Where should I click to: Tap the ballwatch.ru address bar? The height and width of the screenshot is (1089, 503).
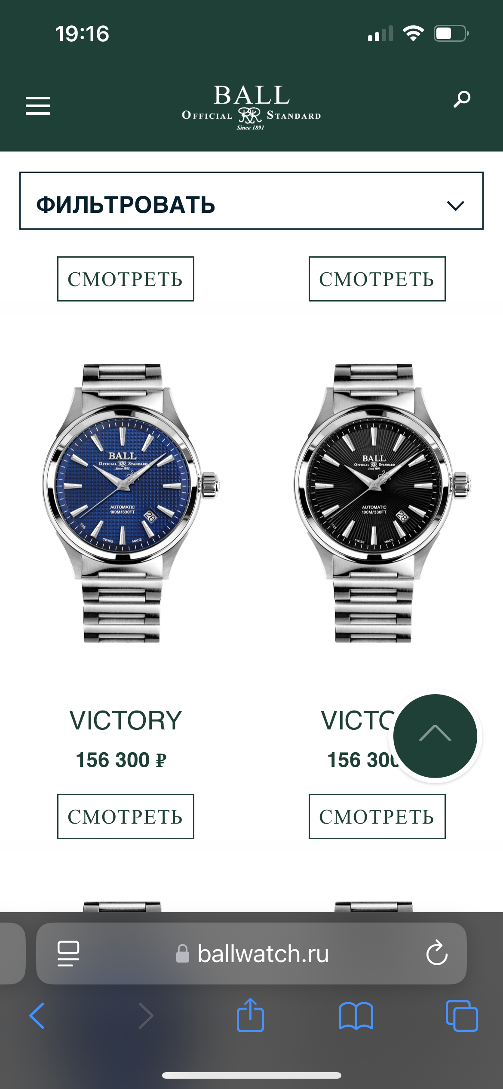pyautogui.click(x=252, y=954)
